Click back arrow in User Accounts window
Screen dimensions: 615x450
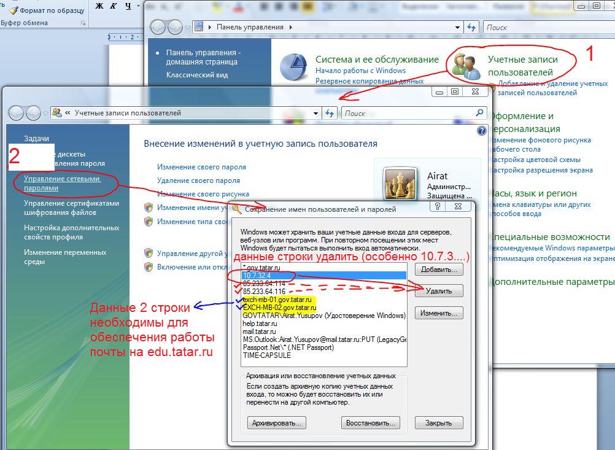click(x=17, y=113)
